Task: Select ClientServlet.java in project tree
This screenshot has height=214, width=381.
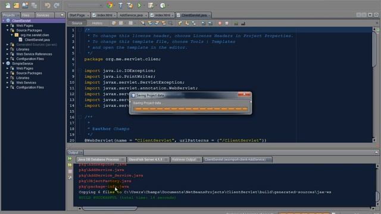Action: (x=37, y=40)
